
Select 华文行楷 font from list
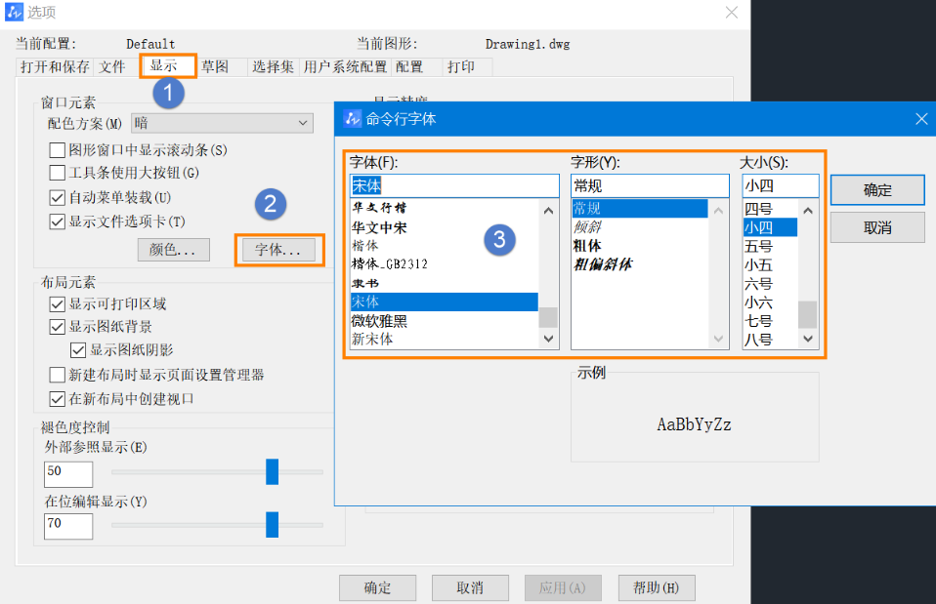pyautogui.click(x=445, y=208)
